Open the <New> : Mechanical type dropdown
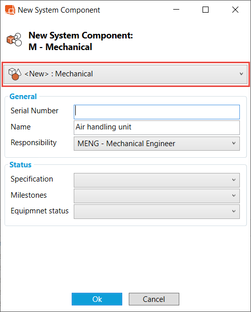Screen dimensions: 251x312 (126, 74)
